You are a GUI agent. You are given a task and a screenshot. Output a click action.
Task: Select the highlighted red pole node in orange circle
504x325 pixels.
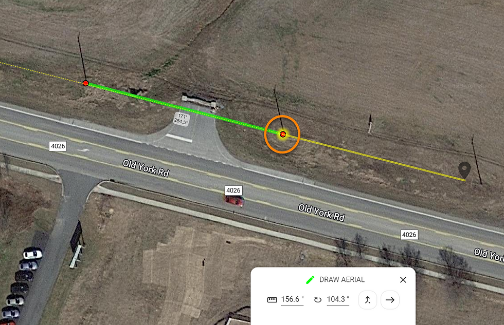pos(283,134)
